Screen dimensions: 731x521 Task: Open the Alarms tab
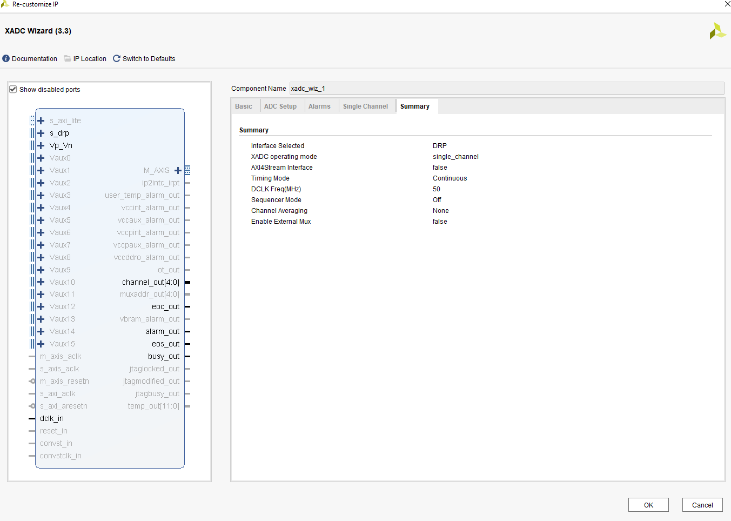tap(319, 106)
